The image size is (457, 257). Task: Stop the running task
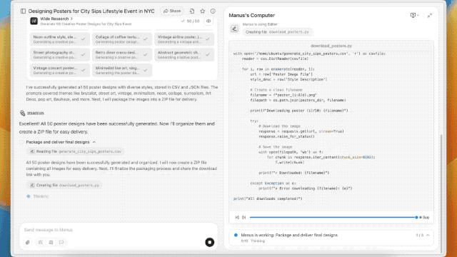tap(209, 242)
